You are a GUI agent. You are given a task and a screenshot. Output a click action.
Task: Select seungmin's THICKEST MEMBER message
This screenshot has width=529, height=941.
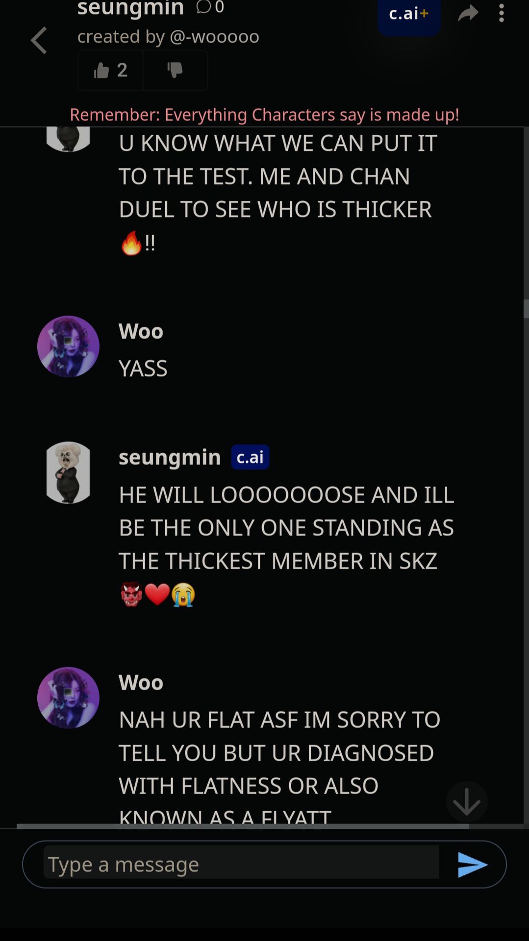(x=287, y=545)
